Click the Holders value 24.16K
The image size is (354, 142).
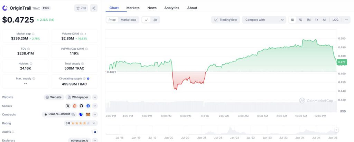[26, 68]
